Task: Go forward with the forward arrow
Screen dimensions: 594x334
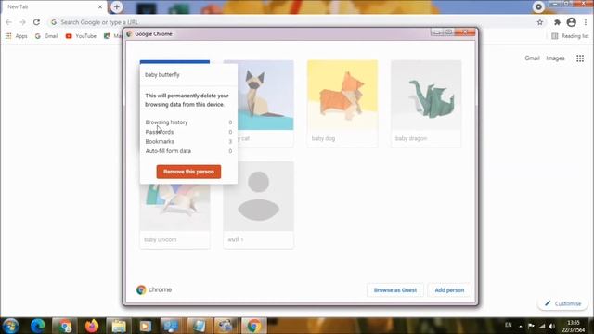Action: tap(22, 22)
